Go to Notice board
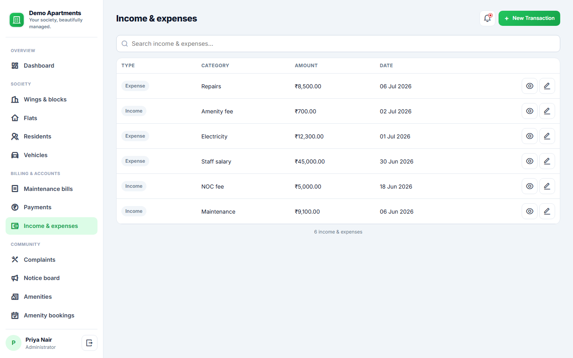Image resolution: width=573 pixels, height=358 pixels. tap(51, 278)
